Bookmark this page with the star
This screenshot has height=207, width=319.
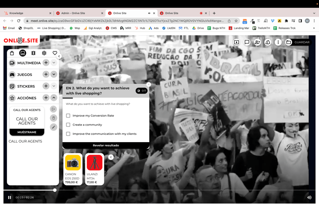(x=236, y=21)
